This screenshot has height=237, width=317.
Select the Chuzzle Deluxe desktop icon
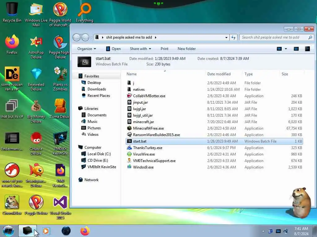coord(36,143)
